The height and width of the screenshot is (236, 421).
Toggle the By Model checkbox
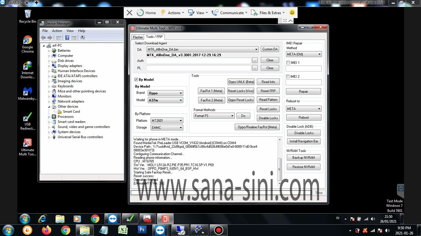tap(136, 80)
